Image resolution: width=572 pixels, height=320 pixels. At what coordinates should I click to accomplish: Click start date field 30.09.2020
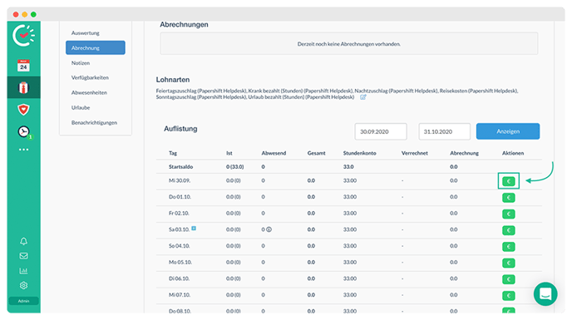coord(381,131)
